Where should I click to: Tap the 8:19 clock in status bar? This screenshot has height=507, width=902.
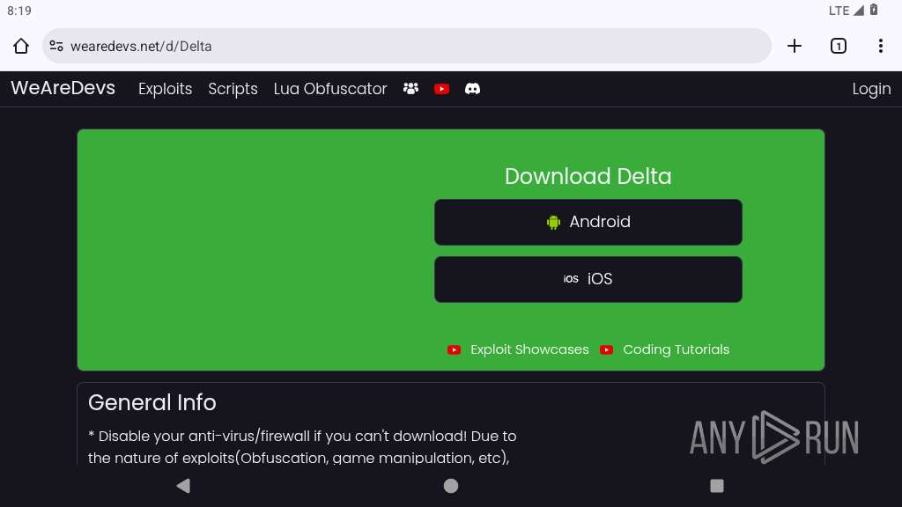pos(19,11)
